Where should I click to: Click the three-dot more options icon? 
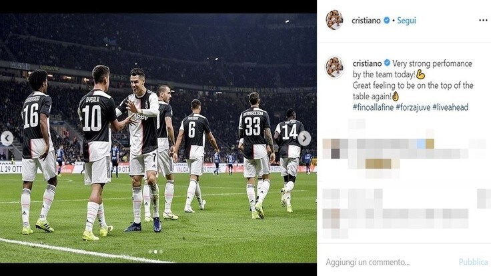coord(483,21)
